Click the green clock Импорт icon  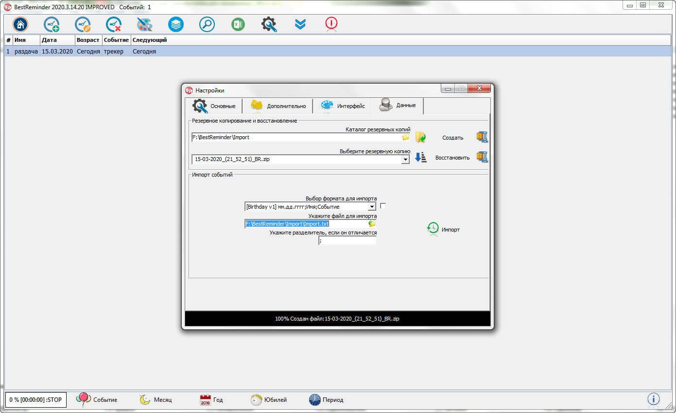coord(433,229)
